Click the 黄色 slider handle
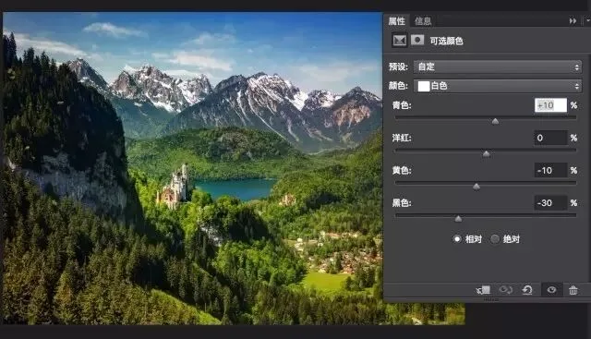 point(476,187)
